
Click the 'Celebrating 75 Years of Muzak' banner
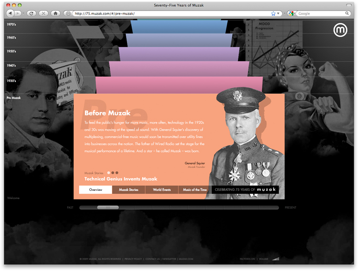click(x=245, y=189)
